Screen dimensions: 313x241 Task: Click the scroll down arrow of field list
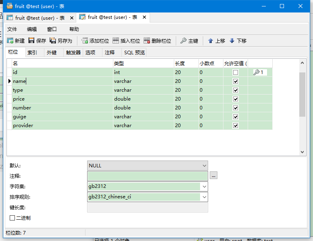302,152
